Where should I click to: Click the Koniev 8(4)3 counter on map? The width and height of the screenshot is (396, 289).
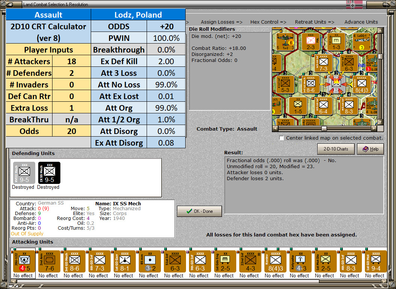(x=361, y=84)
